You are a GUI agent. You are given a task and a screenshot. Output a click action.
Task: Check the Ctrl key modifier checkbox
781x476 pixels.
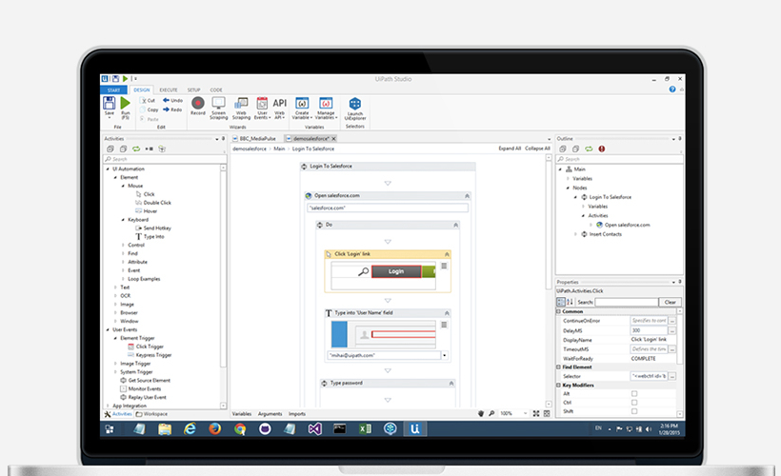coord(634,402)
